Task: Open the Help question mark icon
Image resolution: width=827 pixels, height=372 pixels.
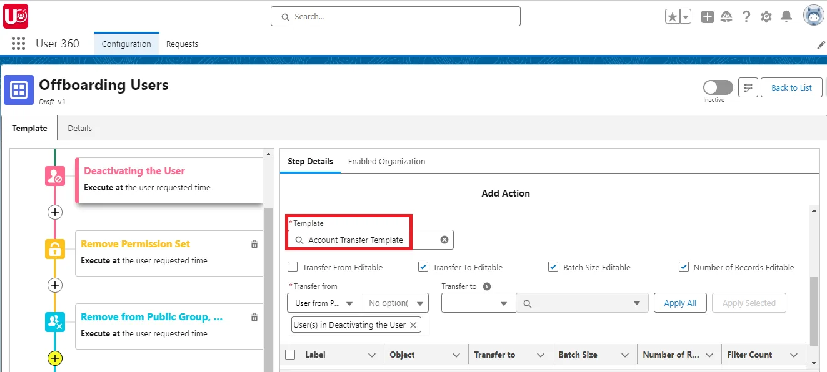Action: tap(746, 16)
